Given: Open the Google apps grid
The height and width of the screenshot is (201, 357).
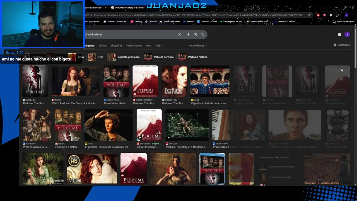Looking at the screenshot, I should click(x=339, y=34).
